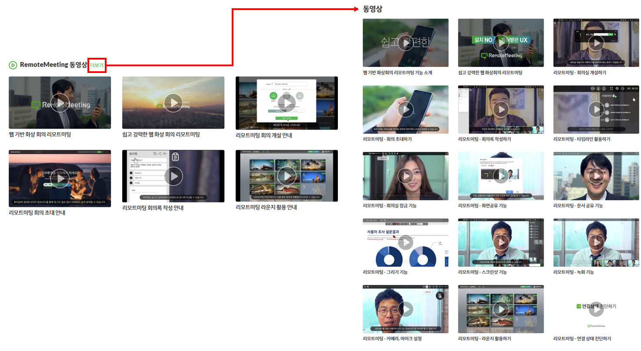
Task: Play the '리모트미팅 회의록 작성 안내' video button
Action: [x=173, y=176]
